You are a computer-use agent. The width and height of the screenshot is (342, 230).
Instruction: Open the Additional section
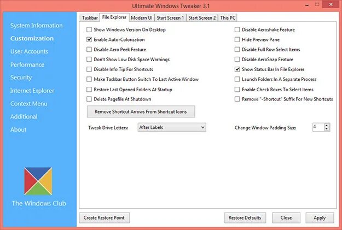pos(24,116)
